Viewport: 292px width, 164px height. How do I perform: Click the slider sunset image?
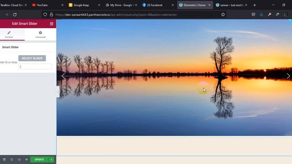point(174,77)
